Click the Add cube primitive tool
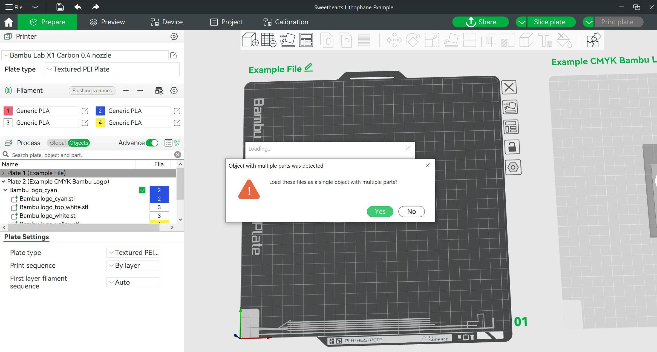 click(x=250, y=40)
